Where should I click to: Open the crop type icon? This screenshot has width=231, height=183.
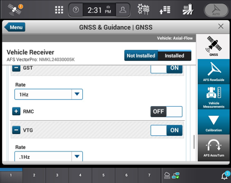[x=144, y=9]
